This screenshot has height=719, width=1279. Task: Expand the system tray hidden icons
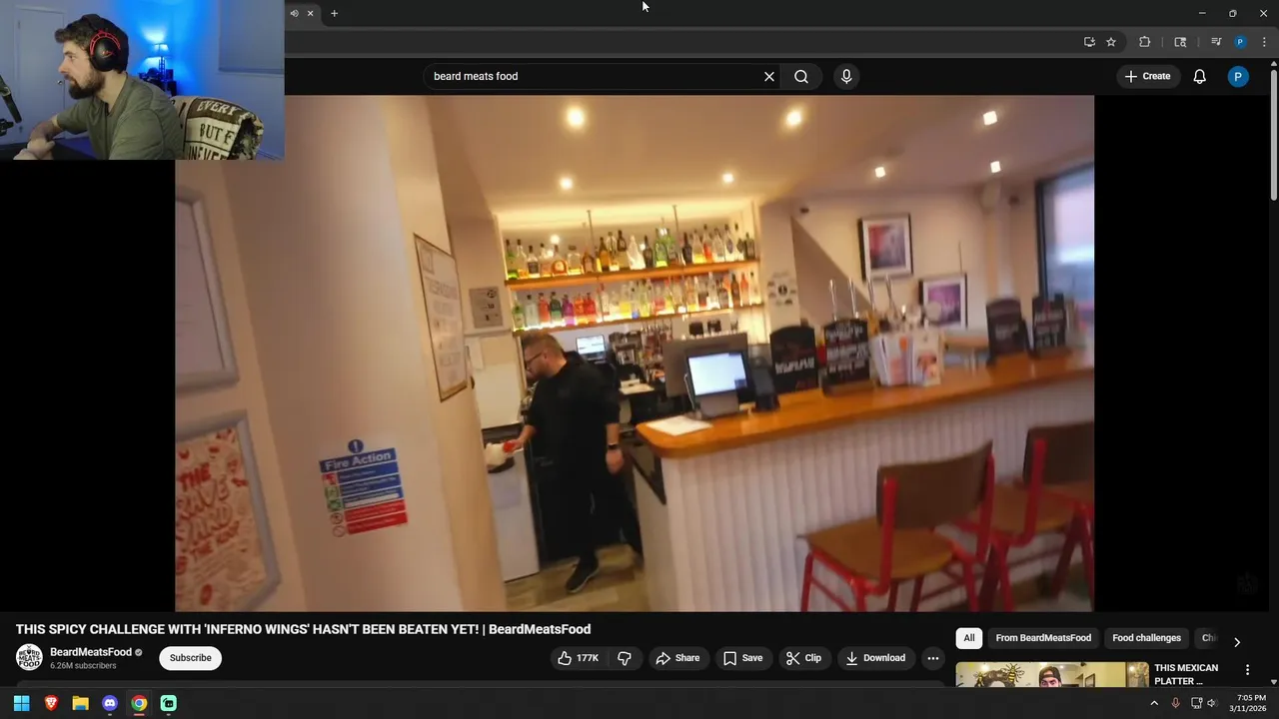(x=1154, y=703)
